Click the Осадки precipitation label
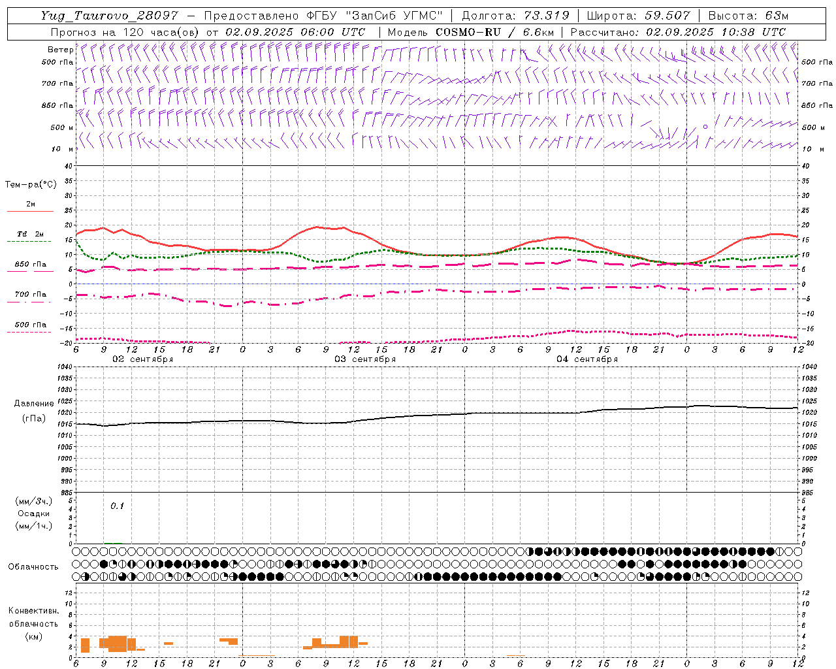 pos(34,514)
